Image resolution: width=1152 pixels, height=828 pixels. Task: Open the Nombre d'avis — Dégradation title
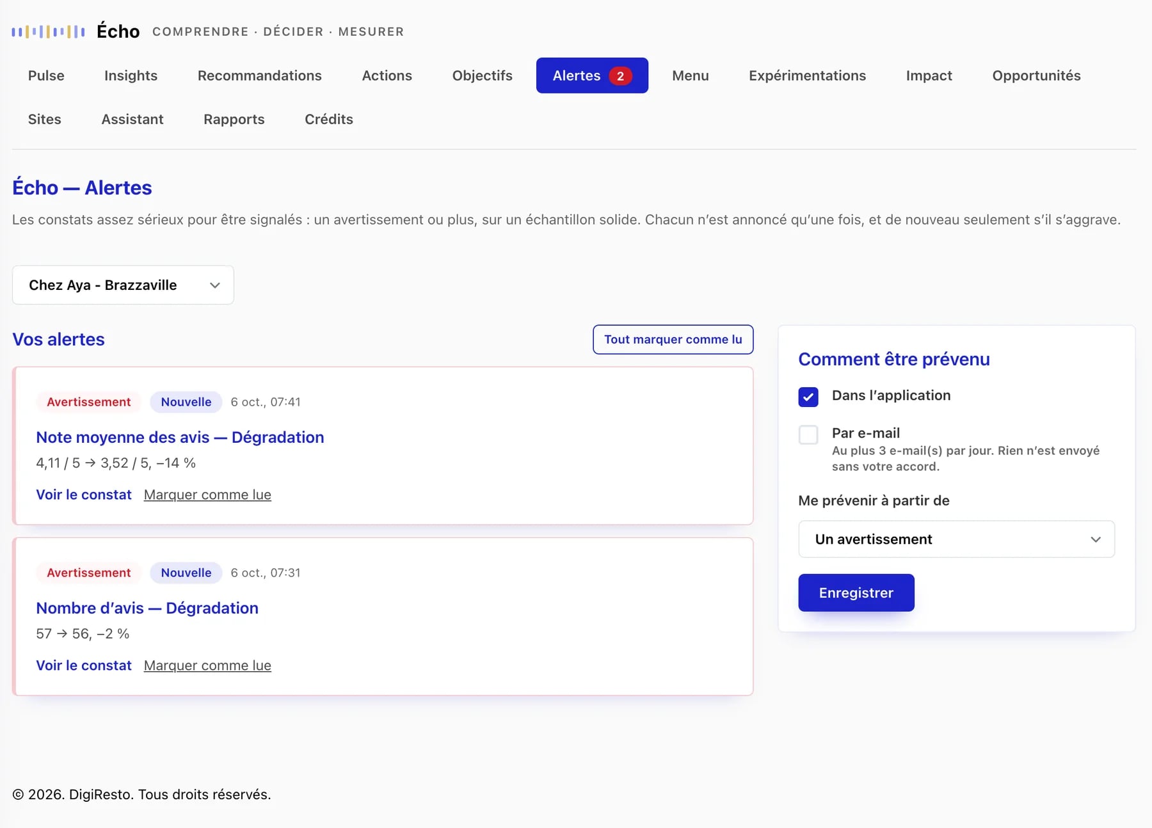click(147, 608)
